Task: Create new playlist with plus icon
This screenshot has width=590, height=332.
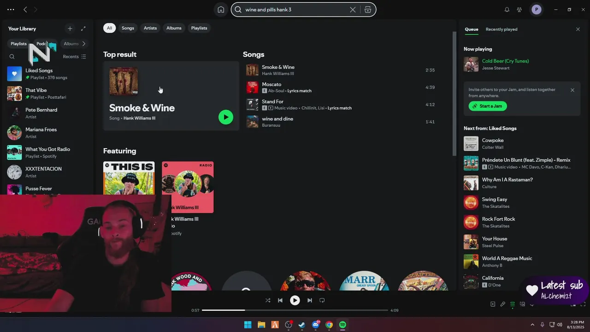Action: click(x=70, y=29)
